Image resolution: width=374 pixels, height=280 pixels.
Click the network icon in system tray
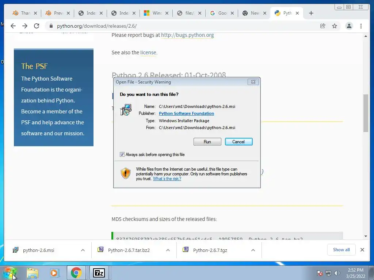point(328,273)
